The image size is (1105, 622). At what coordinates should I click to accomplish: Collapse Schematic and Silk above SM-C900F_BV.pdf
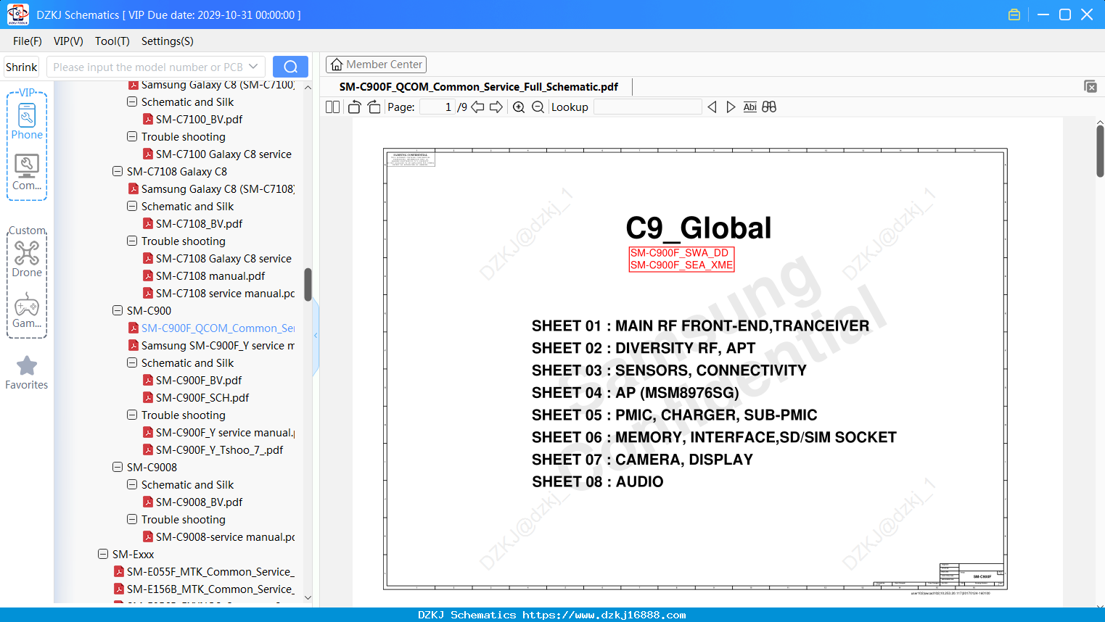(x=132, y=362)
